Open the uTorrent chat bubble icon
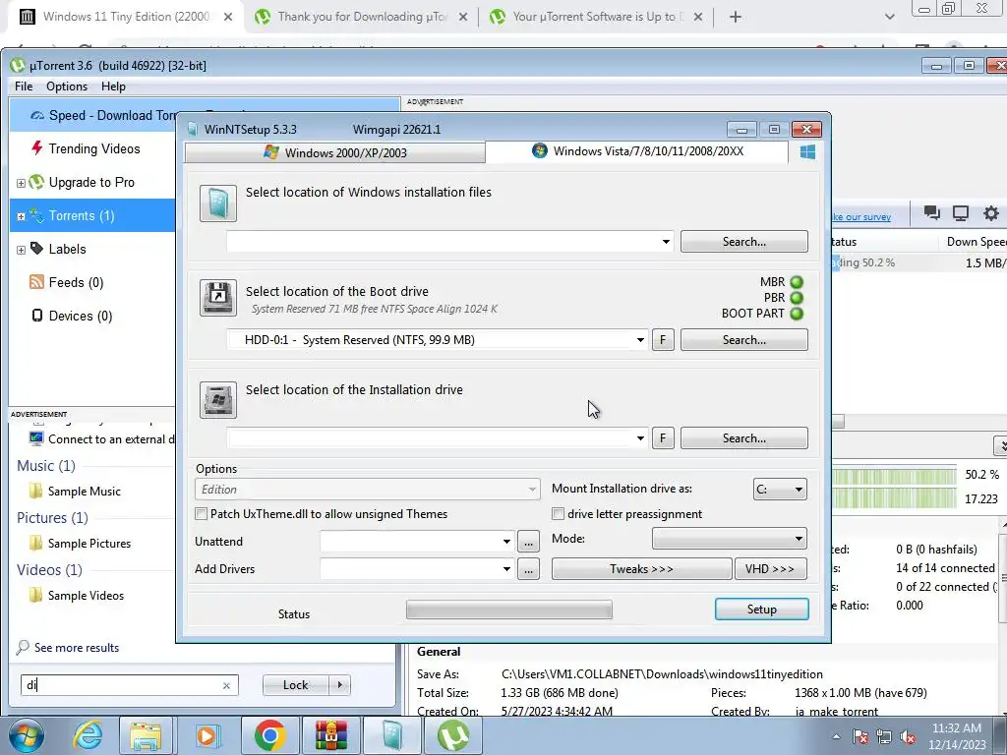The height and width of the screenshot is (755, 1007). point(931,213)
